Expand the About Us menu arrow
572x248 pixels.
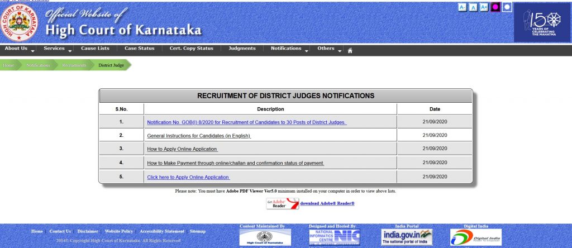33,51
